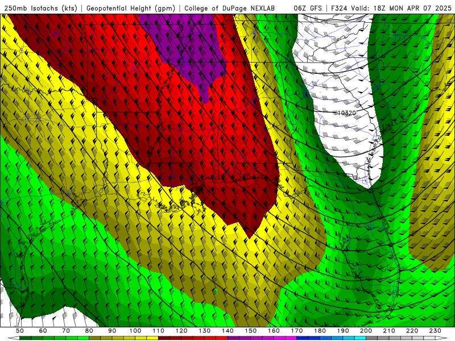Click the 110 value on the color scale
Screen dimensions: 455x341
[159, 331]
